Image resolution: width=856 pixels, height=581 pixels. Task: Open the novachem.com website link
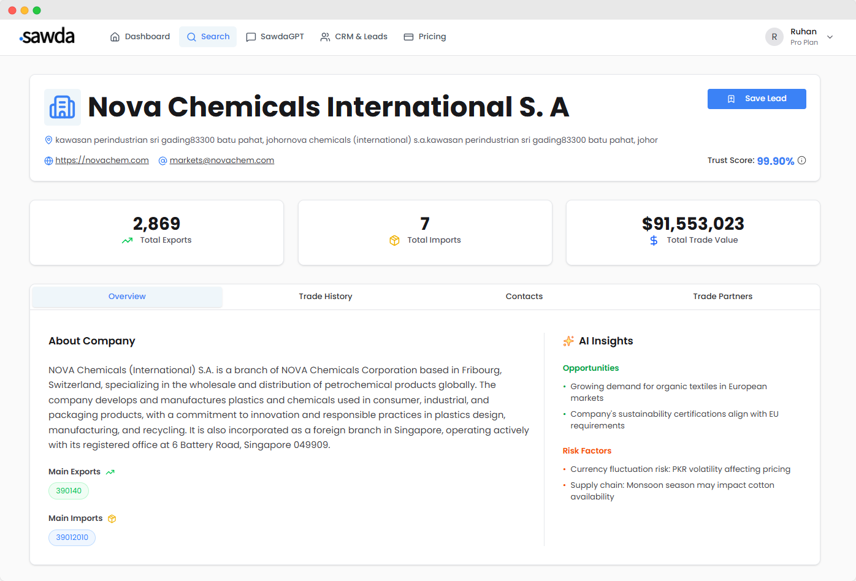[102, 161]
